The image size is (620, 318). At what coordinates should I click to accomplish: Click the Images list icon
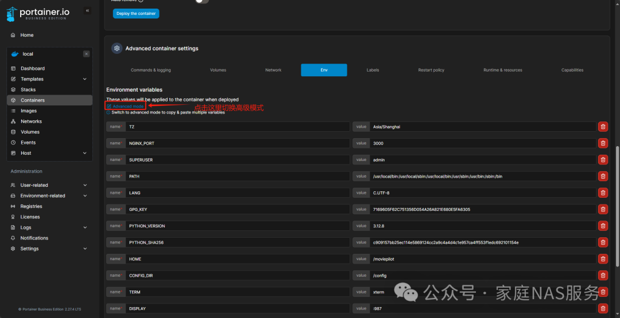13,111
